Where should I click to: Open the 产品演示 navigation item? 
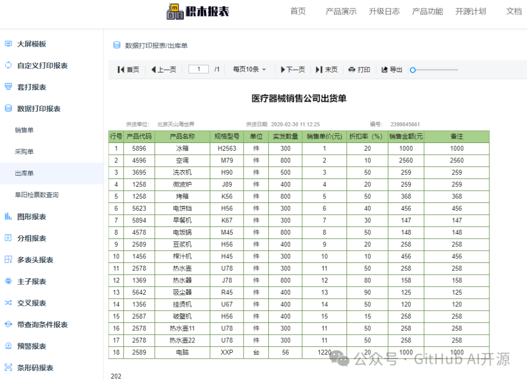(341, 11)
